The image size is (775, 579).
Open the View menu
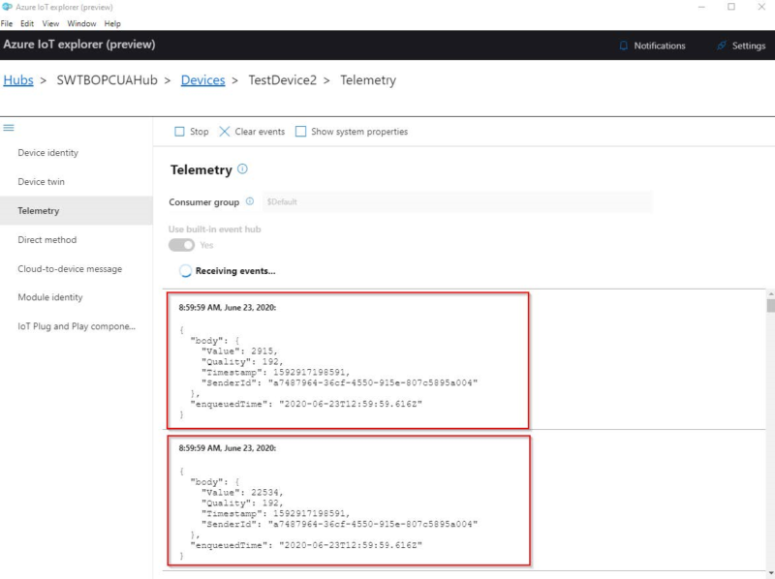click(x=50, y=23)
